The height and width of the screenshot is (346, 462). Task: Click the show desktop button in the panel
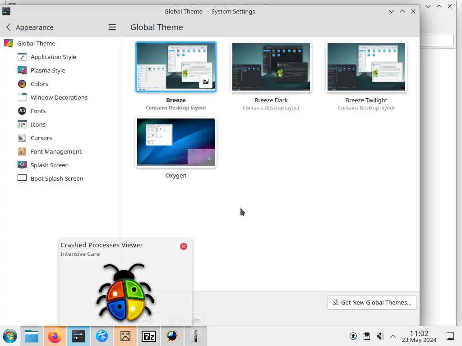(450, 336)
